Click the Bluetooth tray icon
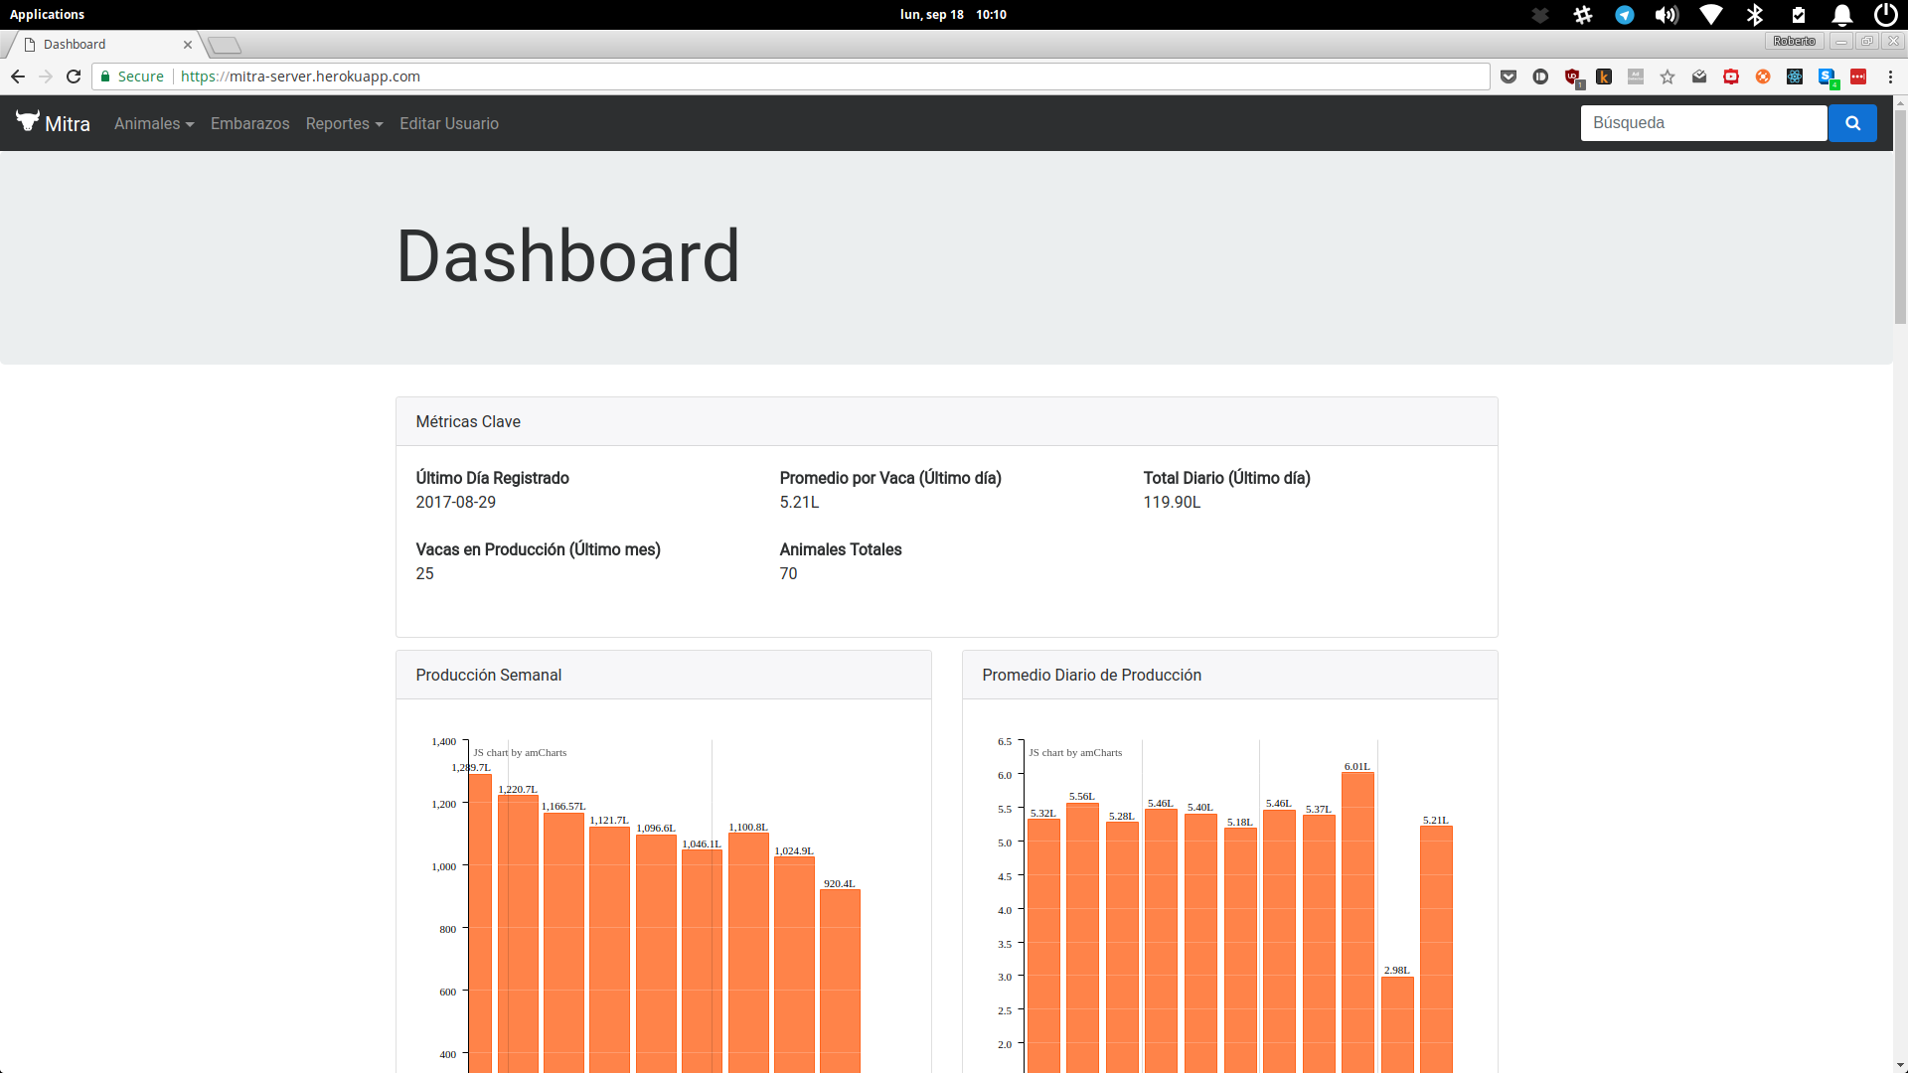 click(x=1755, y=14)
